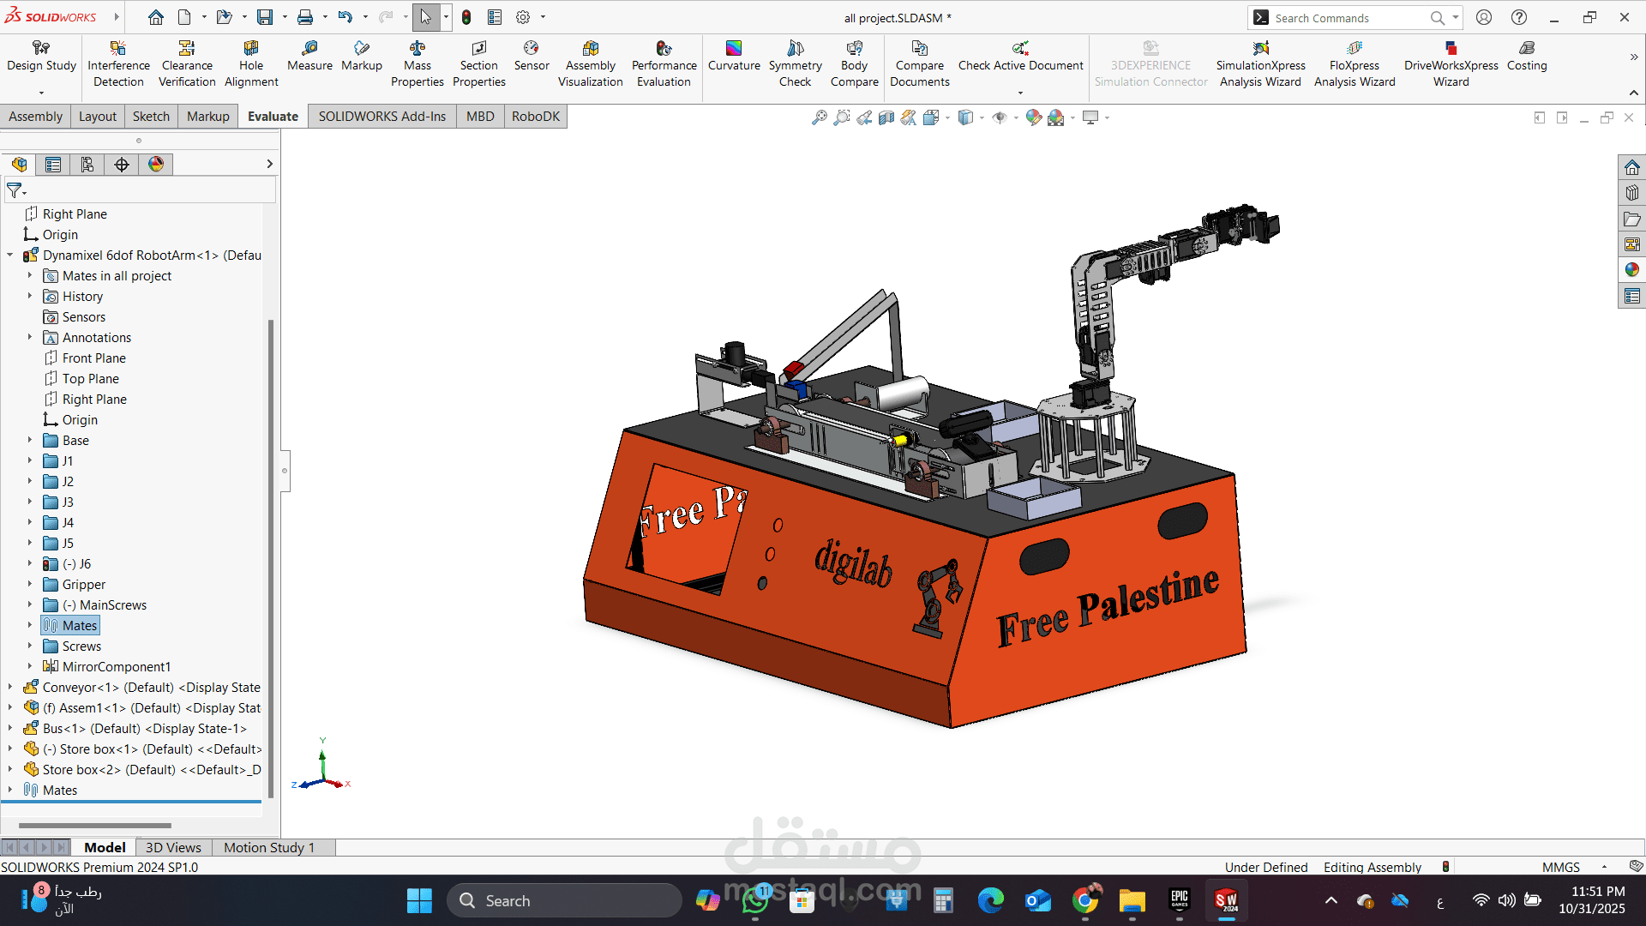
Task: Open the Options gear icon
Action: [523, 17]
